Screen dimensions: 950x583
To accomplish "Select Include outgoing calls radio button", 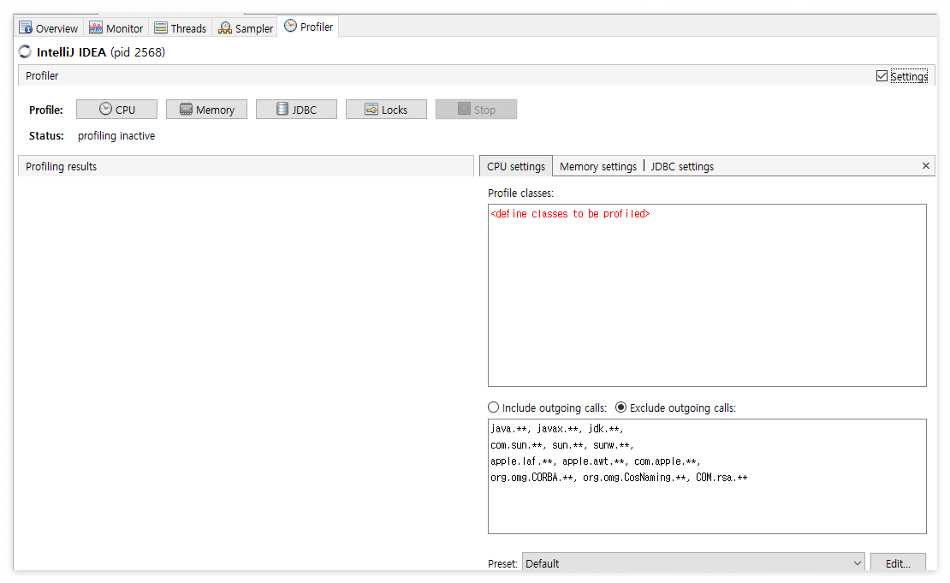I will 493,408.
